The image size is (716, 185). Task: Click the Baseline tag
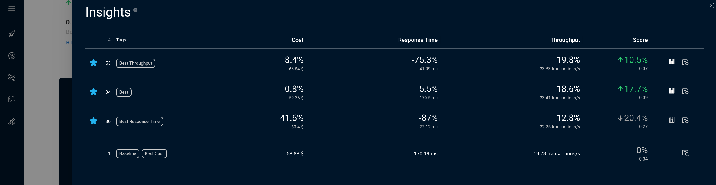[x=128, y=154]
